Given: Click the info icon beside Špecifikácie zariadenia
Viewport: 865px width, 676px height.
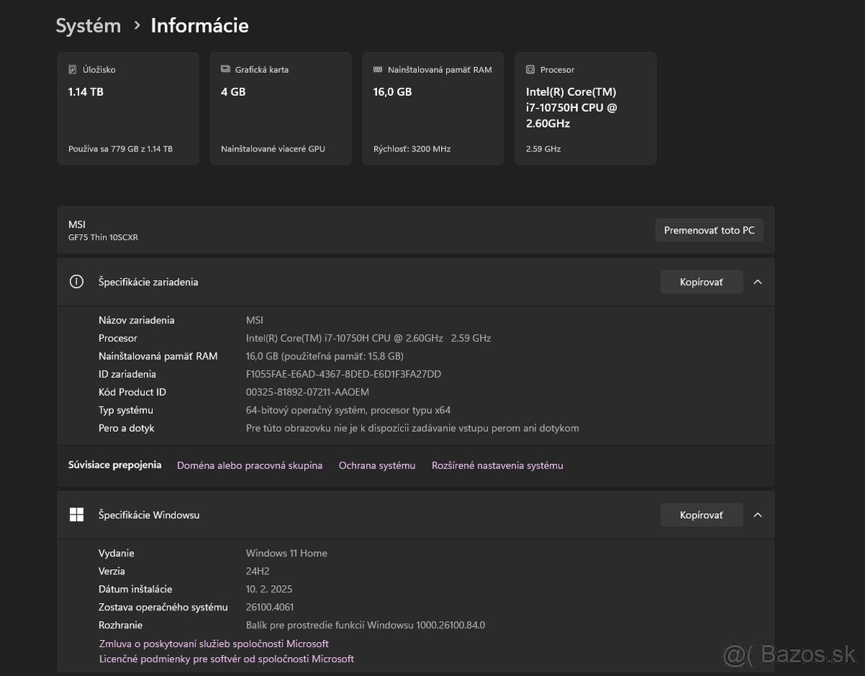Looking at the screenshot, I should point(76,282).
